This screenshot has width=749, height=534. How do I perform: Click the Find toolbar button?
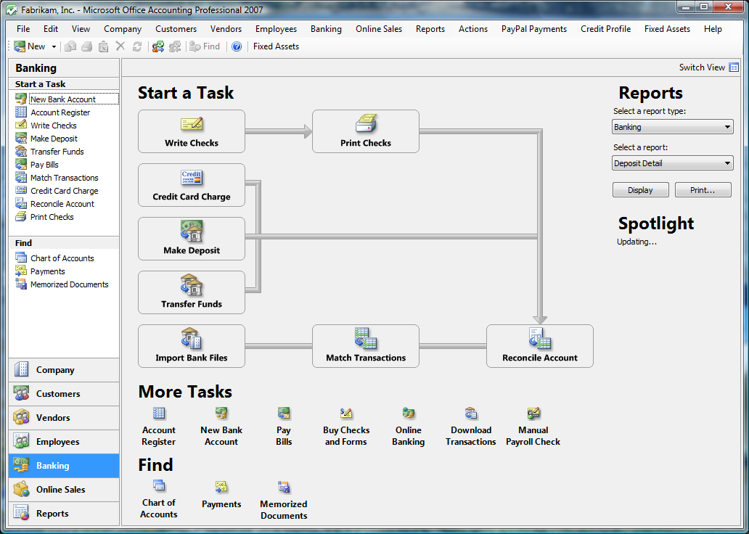(x=205, y=46)
